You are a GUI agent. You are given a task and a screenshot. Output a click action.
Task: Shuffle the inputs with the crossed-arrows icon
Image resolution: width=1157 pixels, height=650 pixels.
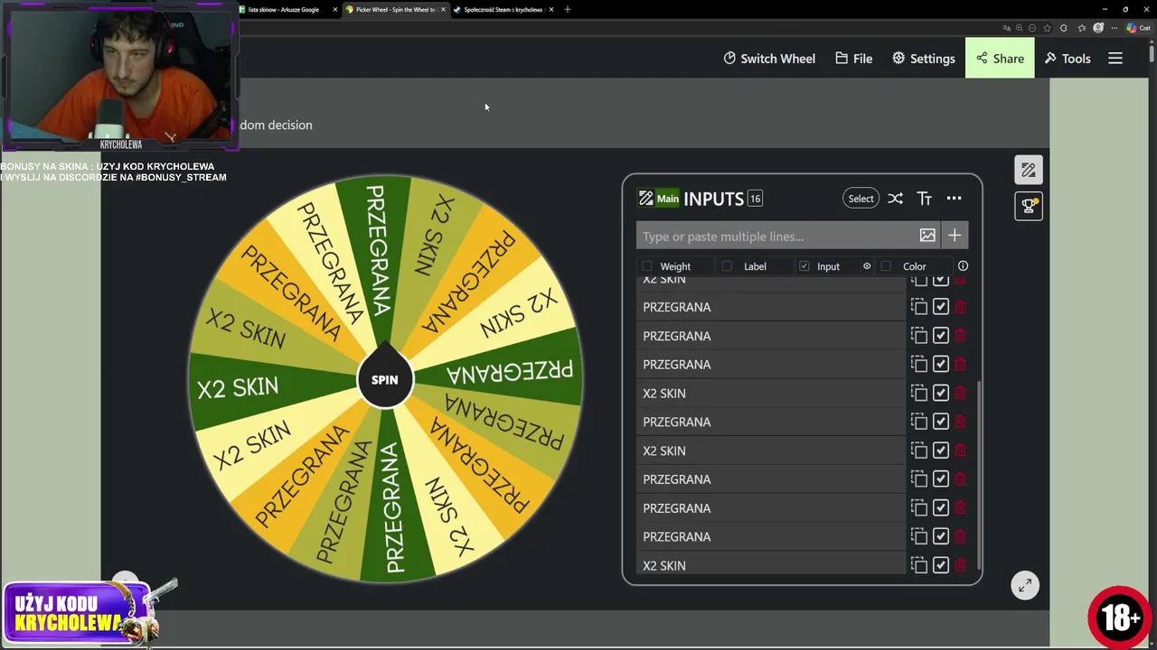point(895,199)
